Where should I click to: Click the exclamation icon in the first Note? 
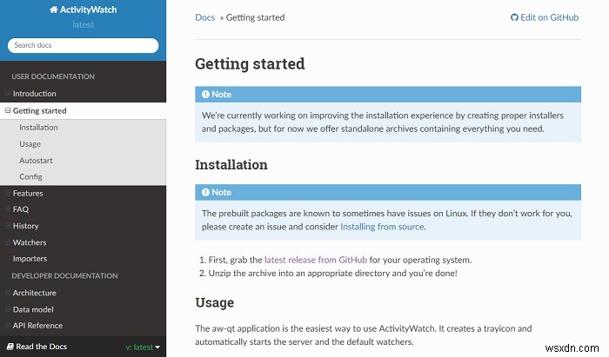coord(205,94)
